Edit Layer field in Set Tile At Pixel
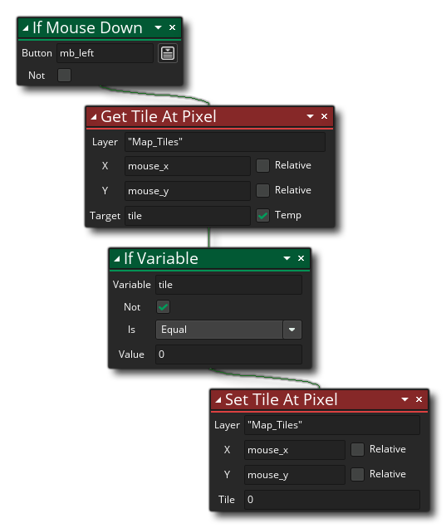The image size is (446, 528). click(x=332, y=425)
